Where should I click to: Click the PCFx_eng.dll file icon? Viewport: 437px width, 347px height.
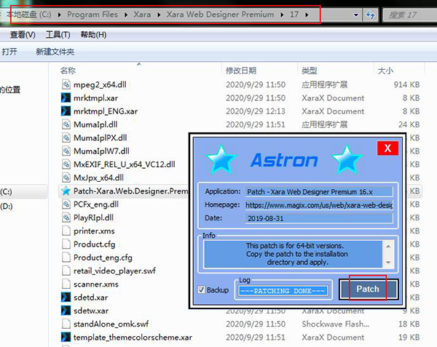click(66, 204)
